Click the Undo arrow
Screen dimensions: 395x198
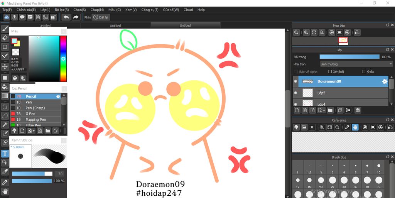point(66,17)
